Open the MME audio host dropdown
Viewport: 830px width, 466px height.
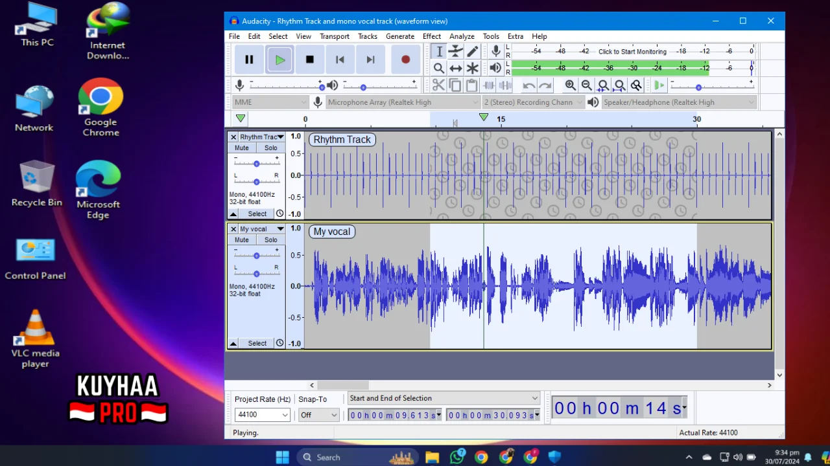pos(270,102)
